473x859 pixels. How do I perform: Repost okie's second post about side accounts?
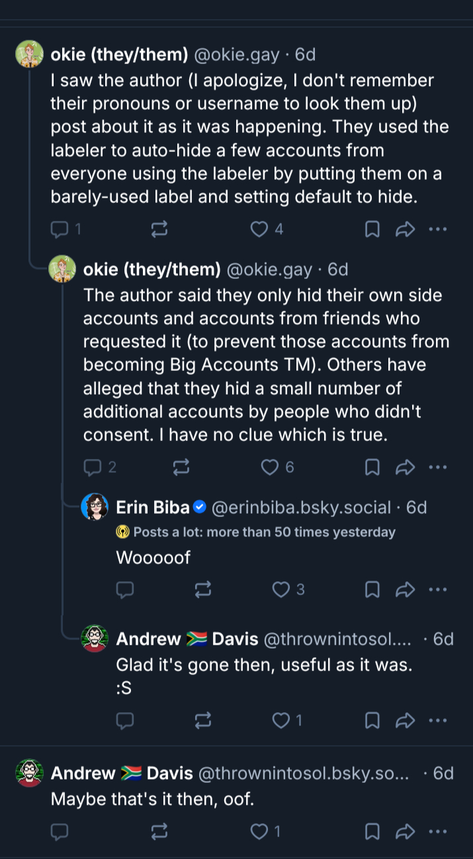point(181,468)
